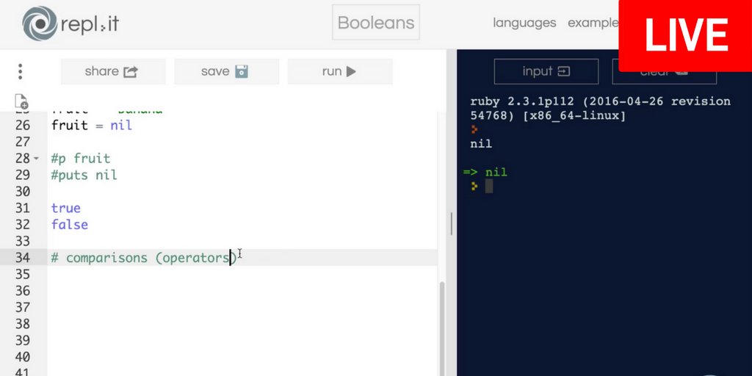
Task: Click the editor vertical scrollbar
Action: (442, 328)
